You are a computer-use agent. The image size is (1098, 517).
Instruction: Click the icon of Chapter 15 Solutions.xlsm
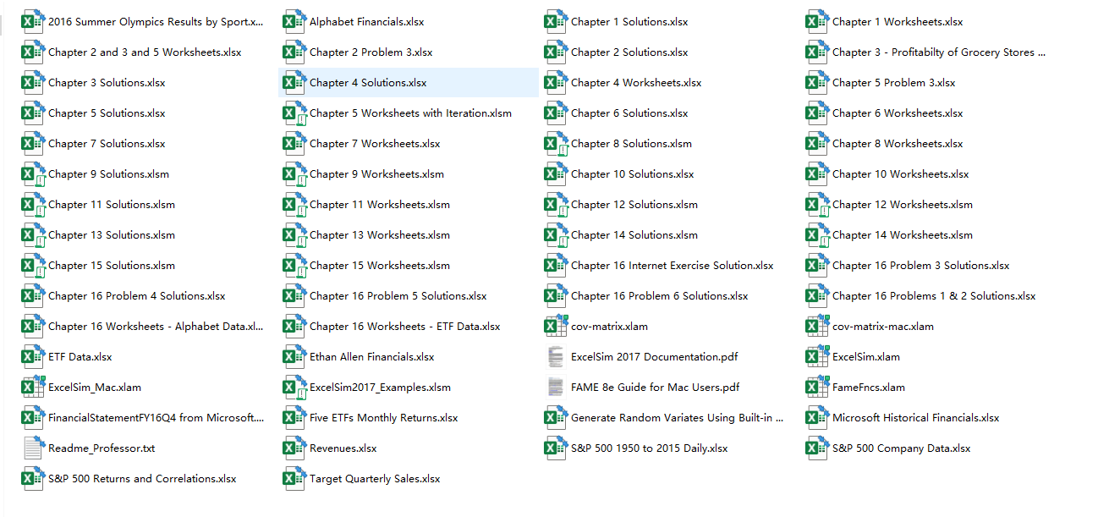[33, 266]
